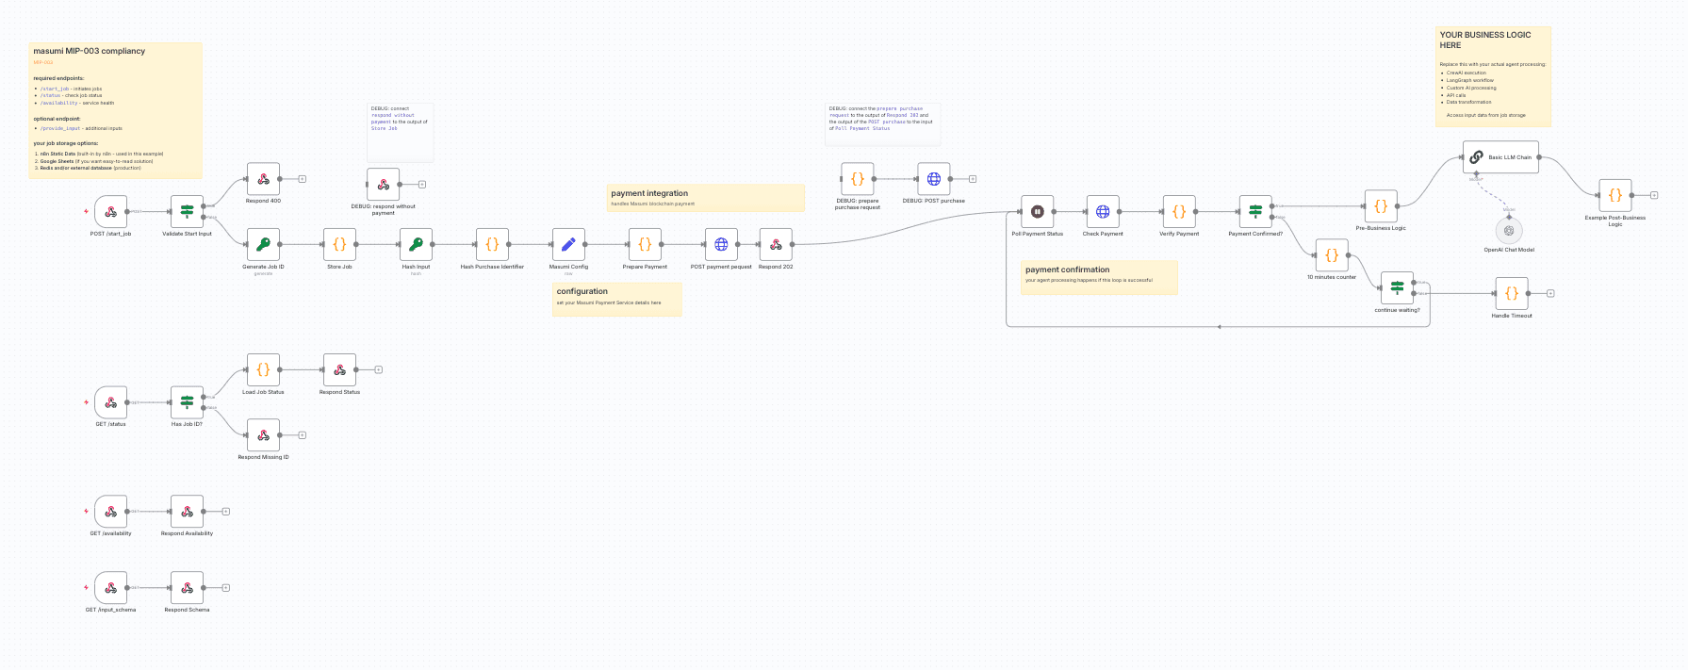The image size is (1688, 670).
Task: Select the GET /input_schema webhook node
Action: coord(110,588)
